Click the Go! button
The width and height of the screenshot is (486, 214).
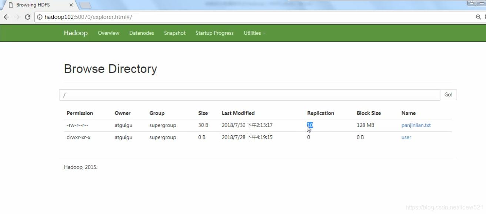tap(449, 95)
